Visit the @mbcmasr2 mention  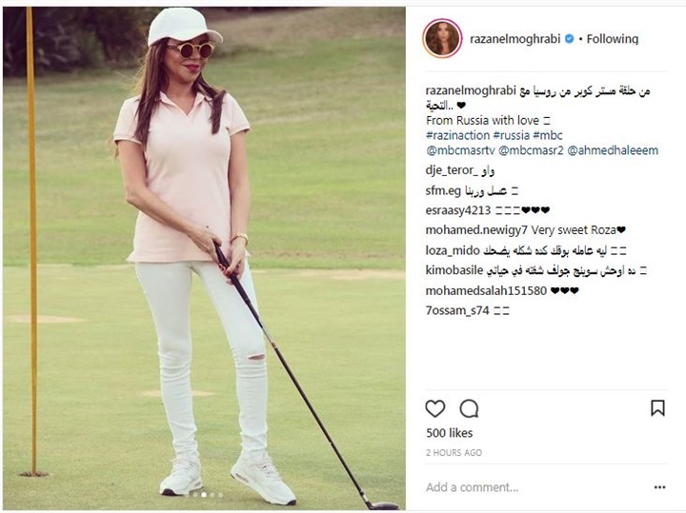pos(531,150)
